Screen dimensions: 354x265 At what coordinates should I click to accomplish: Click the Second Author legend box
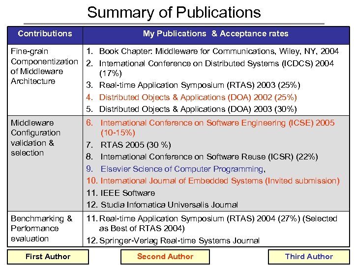165,257
